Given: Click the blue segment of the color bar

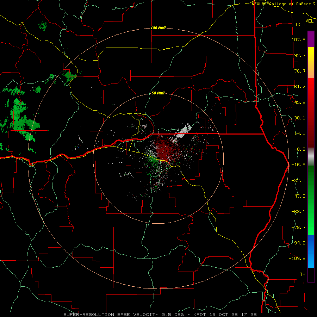Looking at the screenshot, I should (x=311, y=251).
